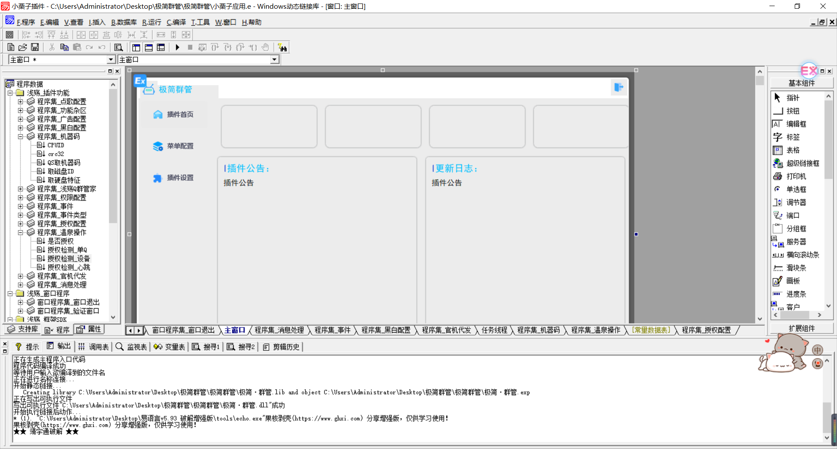Click the Save file toolbar icon
The width and height of the screenshot is (837, 449).
35,48
